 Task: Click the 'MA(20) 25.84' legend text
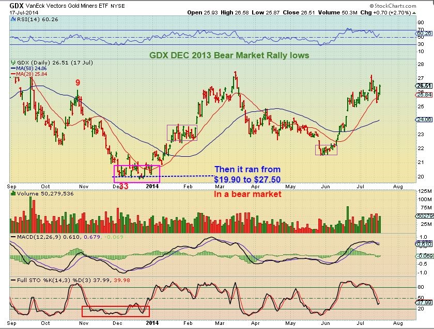click(32, 74)
